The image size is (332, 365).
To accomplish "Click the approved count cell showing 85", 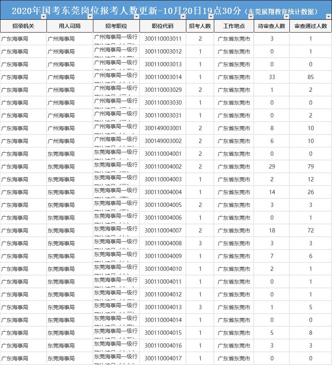I will [x=311, y=77].
